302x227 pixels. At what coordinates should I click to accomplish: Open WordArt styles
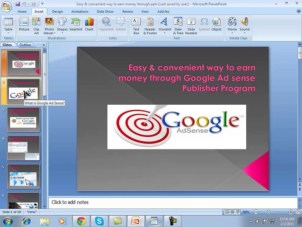(165, 26)
